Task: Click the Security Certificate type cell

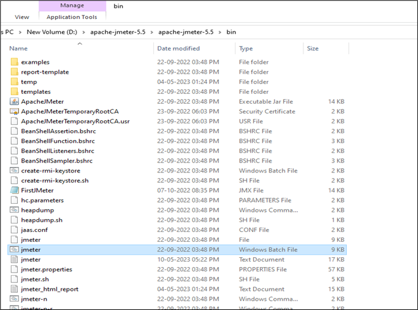Action: pos(267,111)
